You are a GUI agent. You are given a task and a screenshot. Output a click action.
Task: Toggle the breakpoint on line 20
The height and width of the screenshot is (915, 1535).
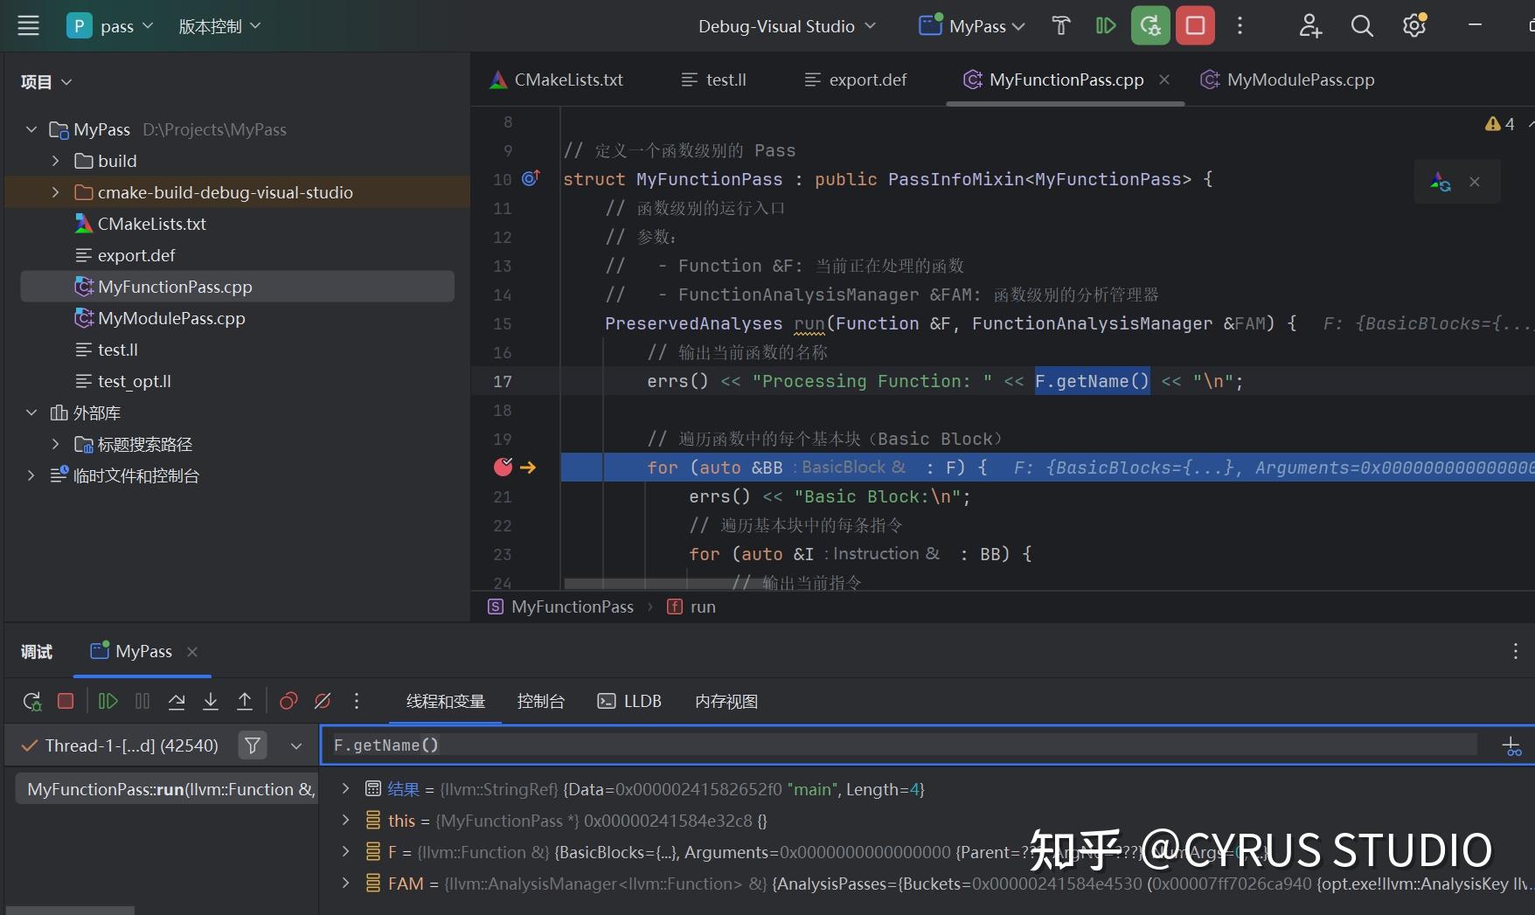tap(502, 467)
